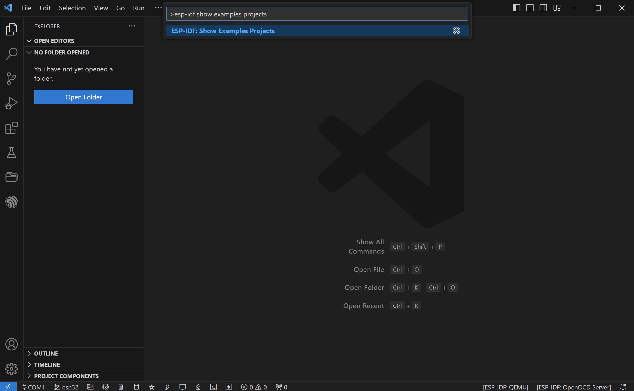The image size is (634, 391).
Task: Click the [ESP-IDF: QEMU] status bar item
Action: 505,387
